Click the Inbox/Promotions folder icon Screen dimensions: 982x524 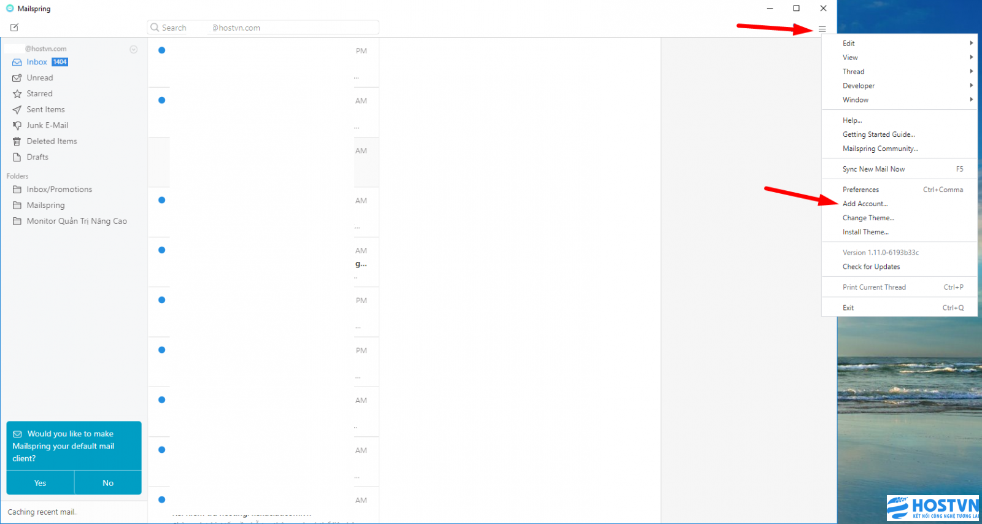pyautogui.click(x=17, y=190)
